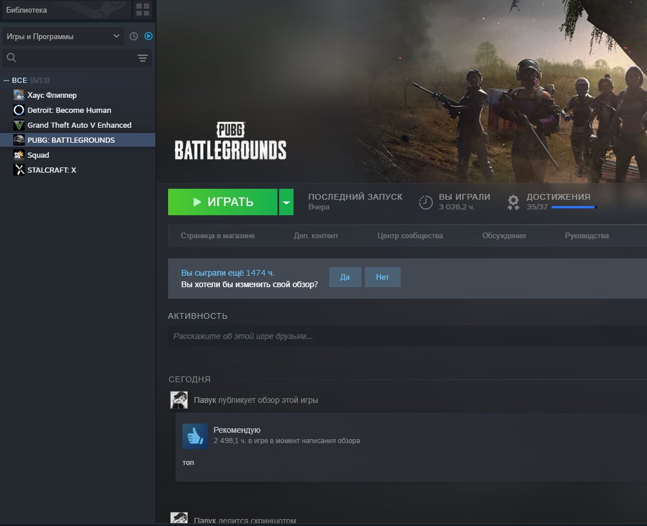This screenshot has height=526, width=647.
Task: Click the played-time clock icon
Action: tap(426, 202)
